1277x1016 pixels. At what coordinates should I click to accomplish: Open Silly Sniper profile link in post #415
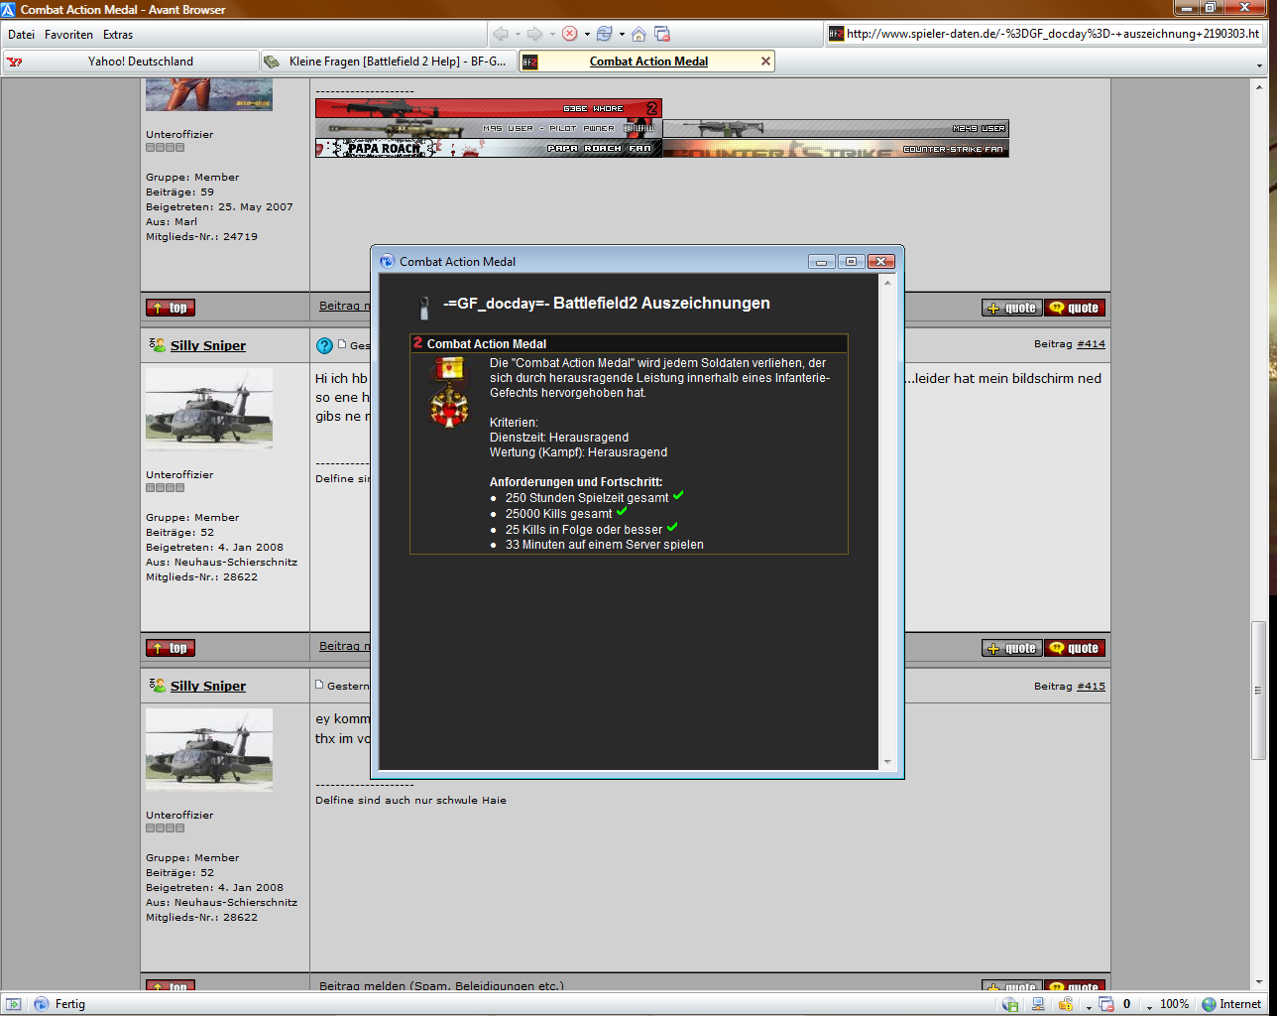click(208, 686)
